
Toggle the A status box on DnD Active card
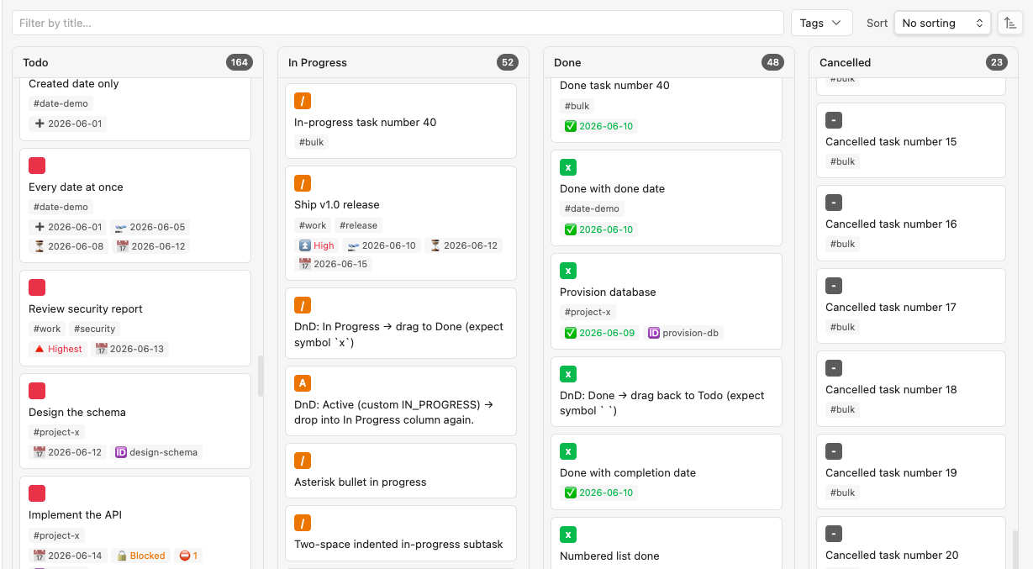[x=303, y=383]
